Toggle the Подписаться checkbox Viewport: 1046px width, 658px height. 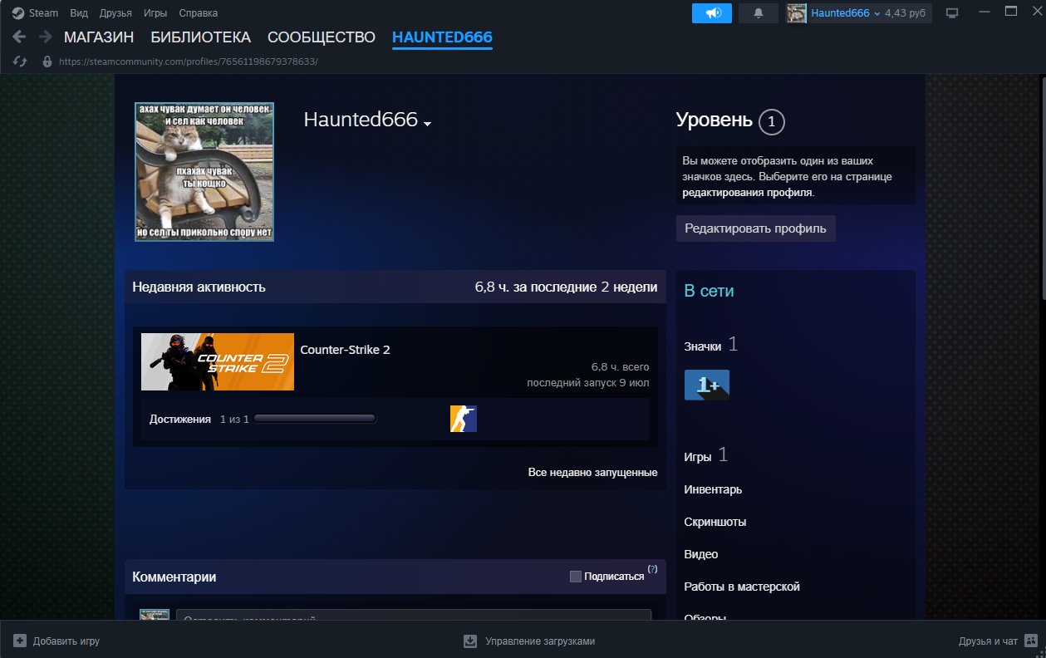[576, 577]
